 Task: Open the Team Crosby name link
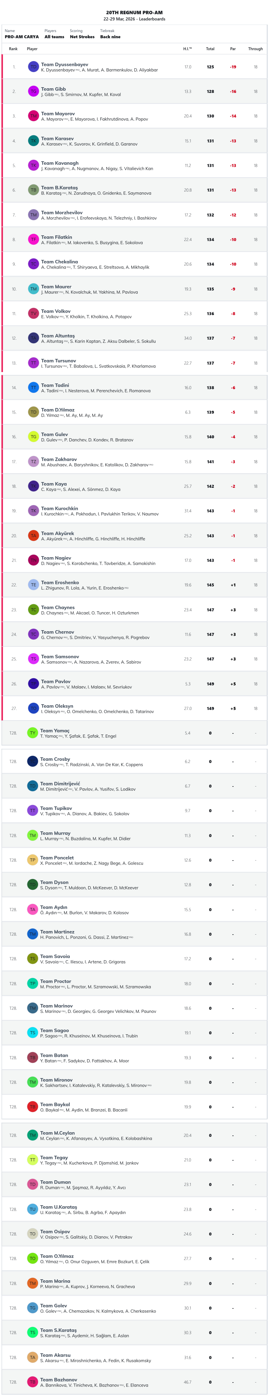point(55,759)
